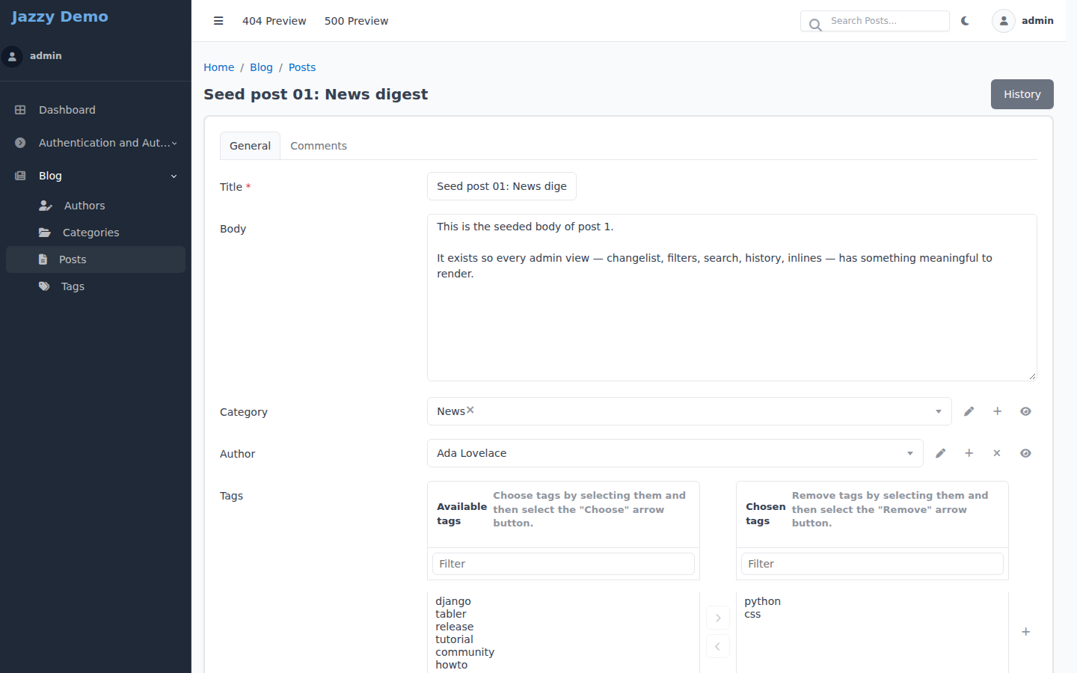Add a new tag with the plus icon
This screenshot has height=673, width=1077.
pyautogui.click(x=1025, y=632)
